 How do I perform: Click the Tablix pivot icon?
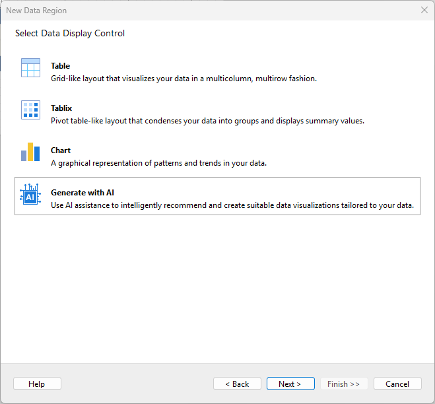pyautogui.click(x=30, y=110)
